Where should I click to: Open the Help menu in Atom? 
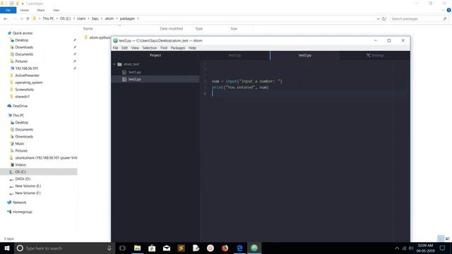tap(192, 48)
